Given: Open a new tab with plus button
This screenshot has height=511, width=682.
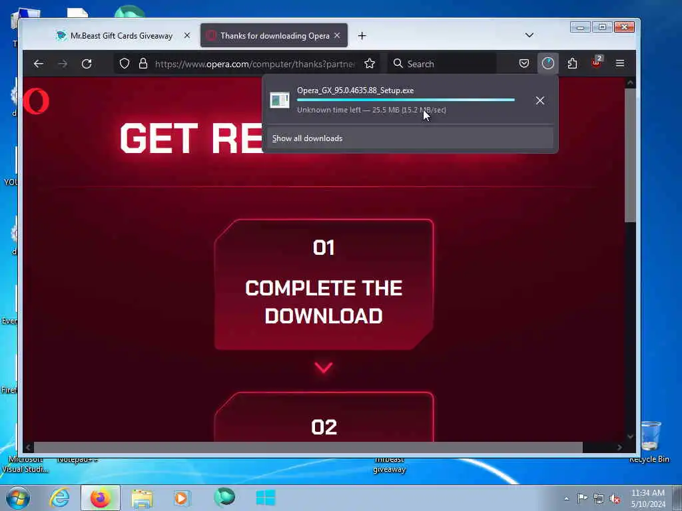Looking at the screenshot, I should click(x=362, y=36).
